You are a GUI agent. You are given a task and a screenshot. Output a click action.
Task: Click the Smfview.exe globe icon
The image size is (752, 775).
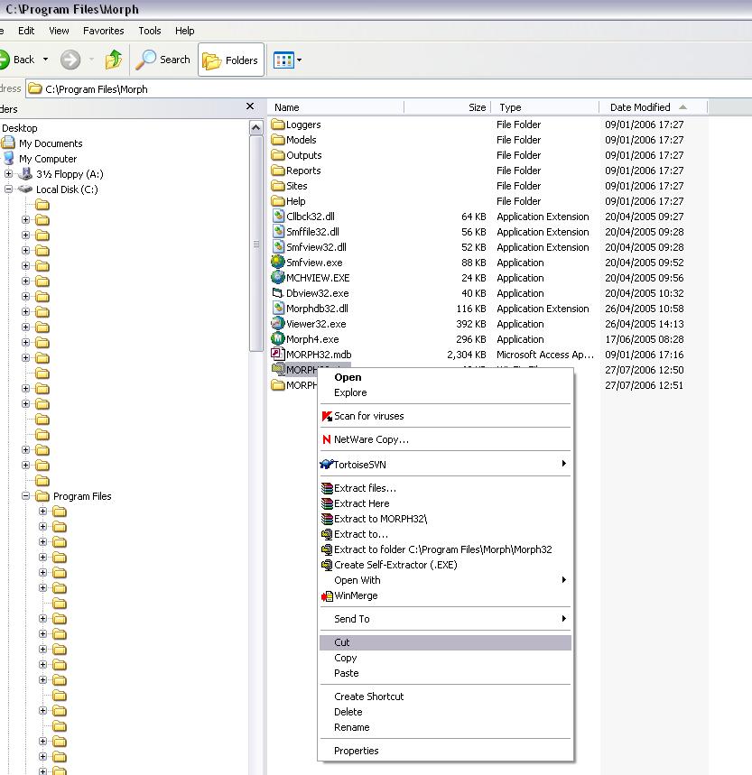(x=278, y=263)
